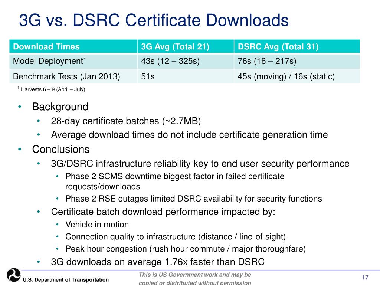Click 'U.S. Department of Transportation' footer text
The image size is (380, 285).
coord(66,280)
